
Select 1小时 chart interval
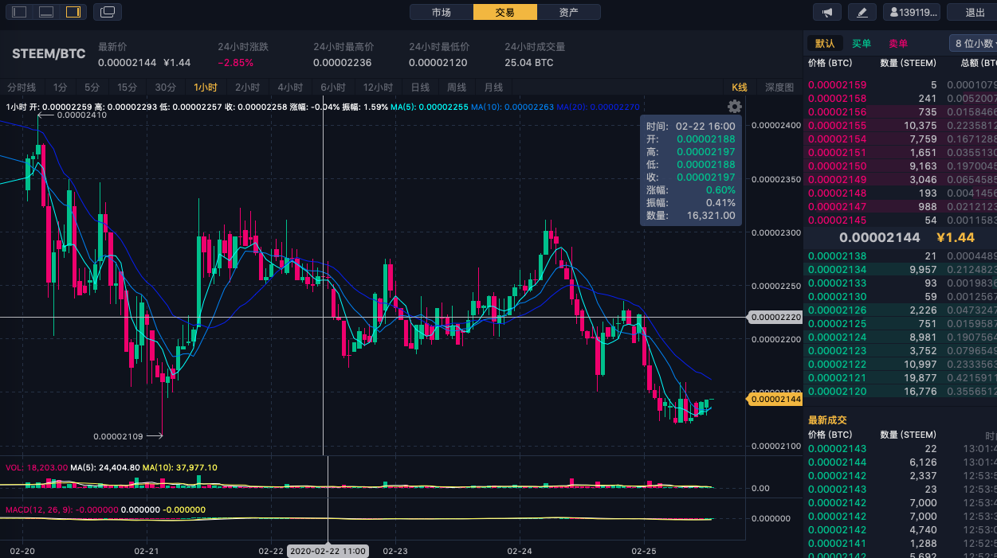[206, 88]
